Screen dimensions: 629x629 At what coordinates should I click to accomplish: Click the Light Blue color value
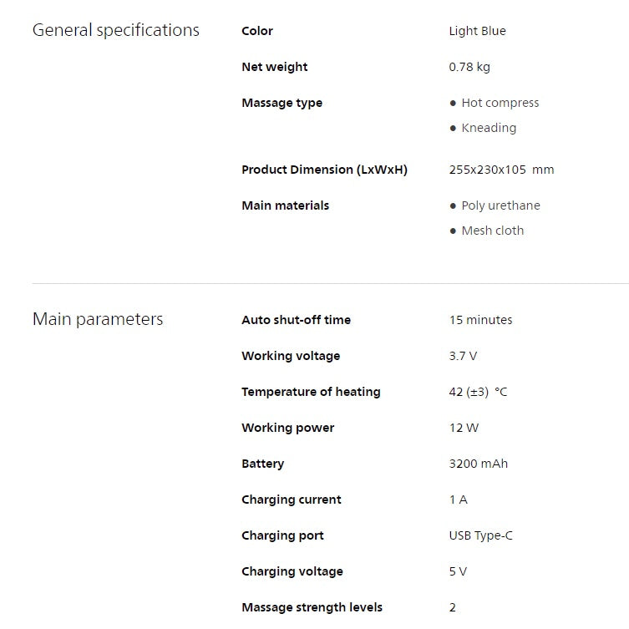[477, 31]
